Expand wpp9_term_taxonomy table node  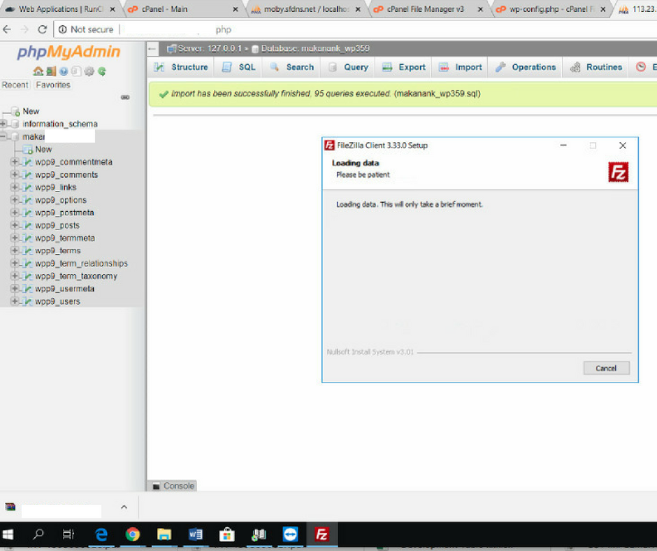(15, 276)
